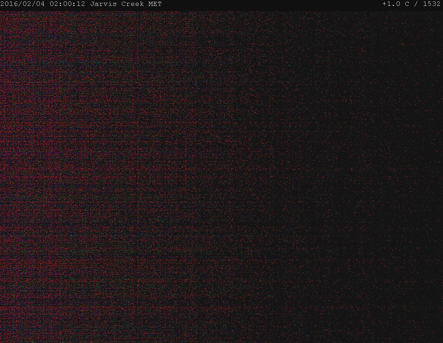This screenshot has height=343, width=443.
Task: Click the seconds digits 12 in timestamp
Action: click(x=81, y=4)
